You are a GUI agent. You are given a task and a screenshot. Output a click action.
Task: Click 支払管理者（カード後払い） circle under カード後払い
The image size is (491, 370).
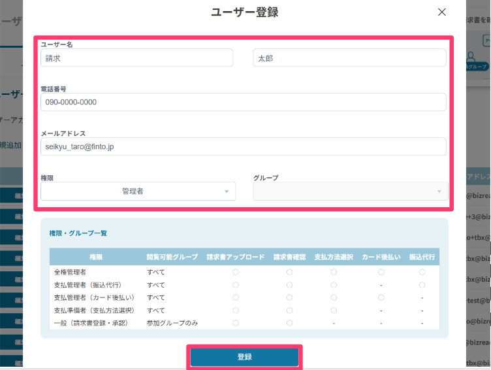tap(381, 297)
